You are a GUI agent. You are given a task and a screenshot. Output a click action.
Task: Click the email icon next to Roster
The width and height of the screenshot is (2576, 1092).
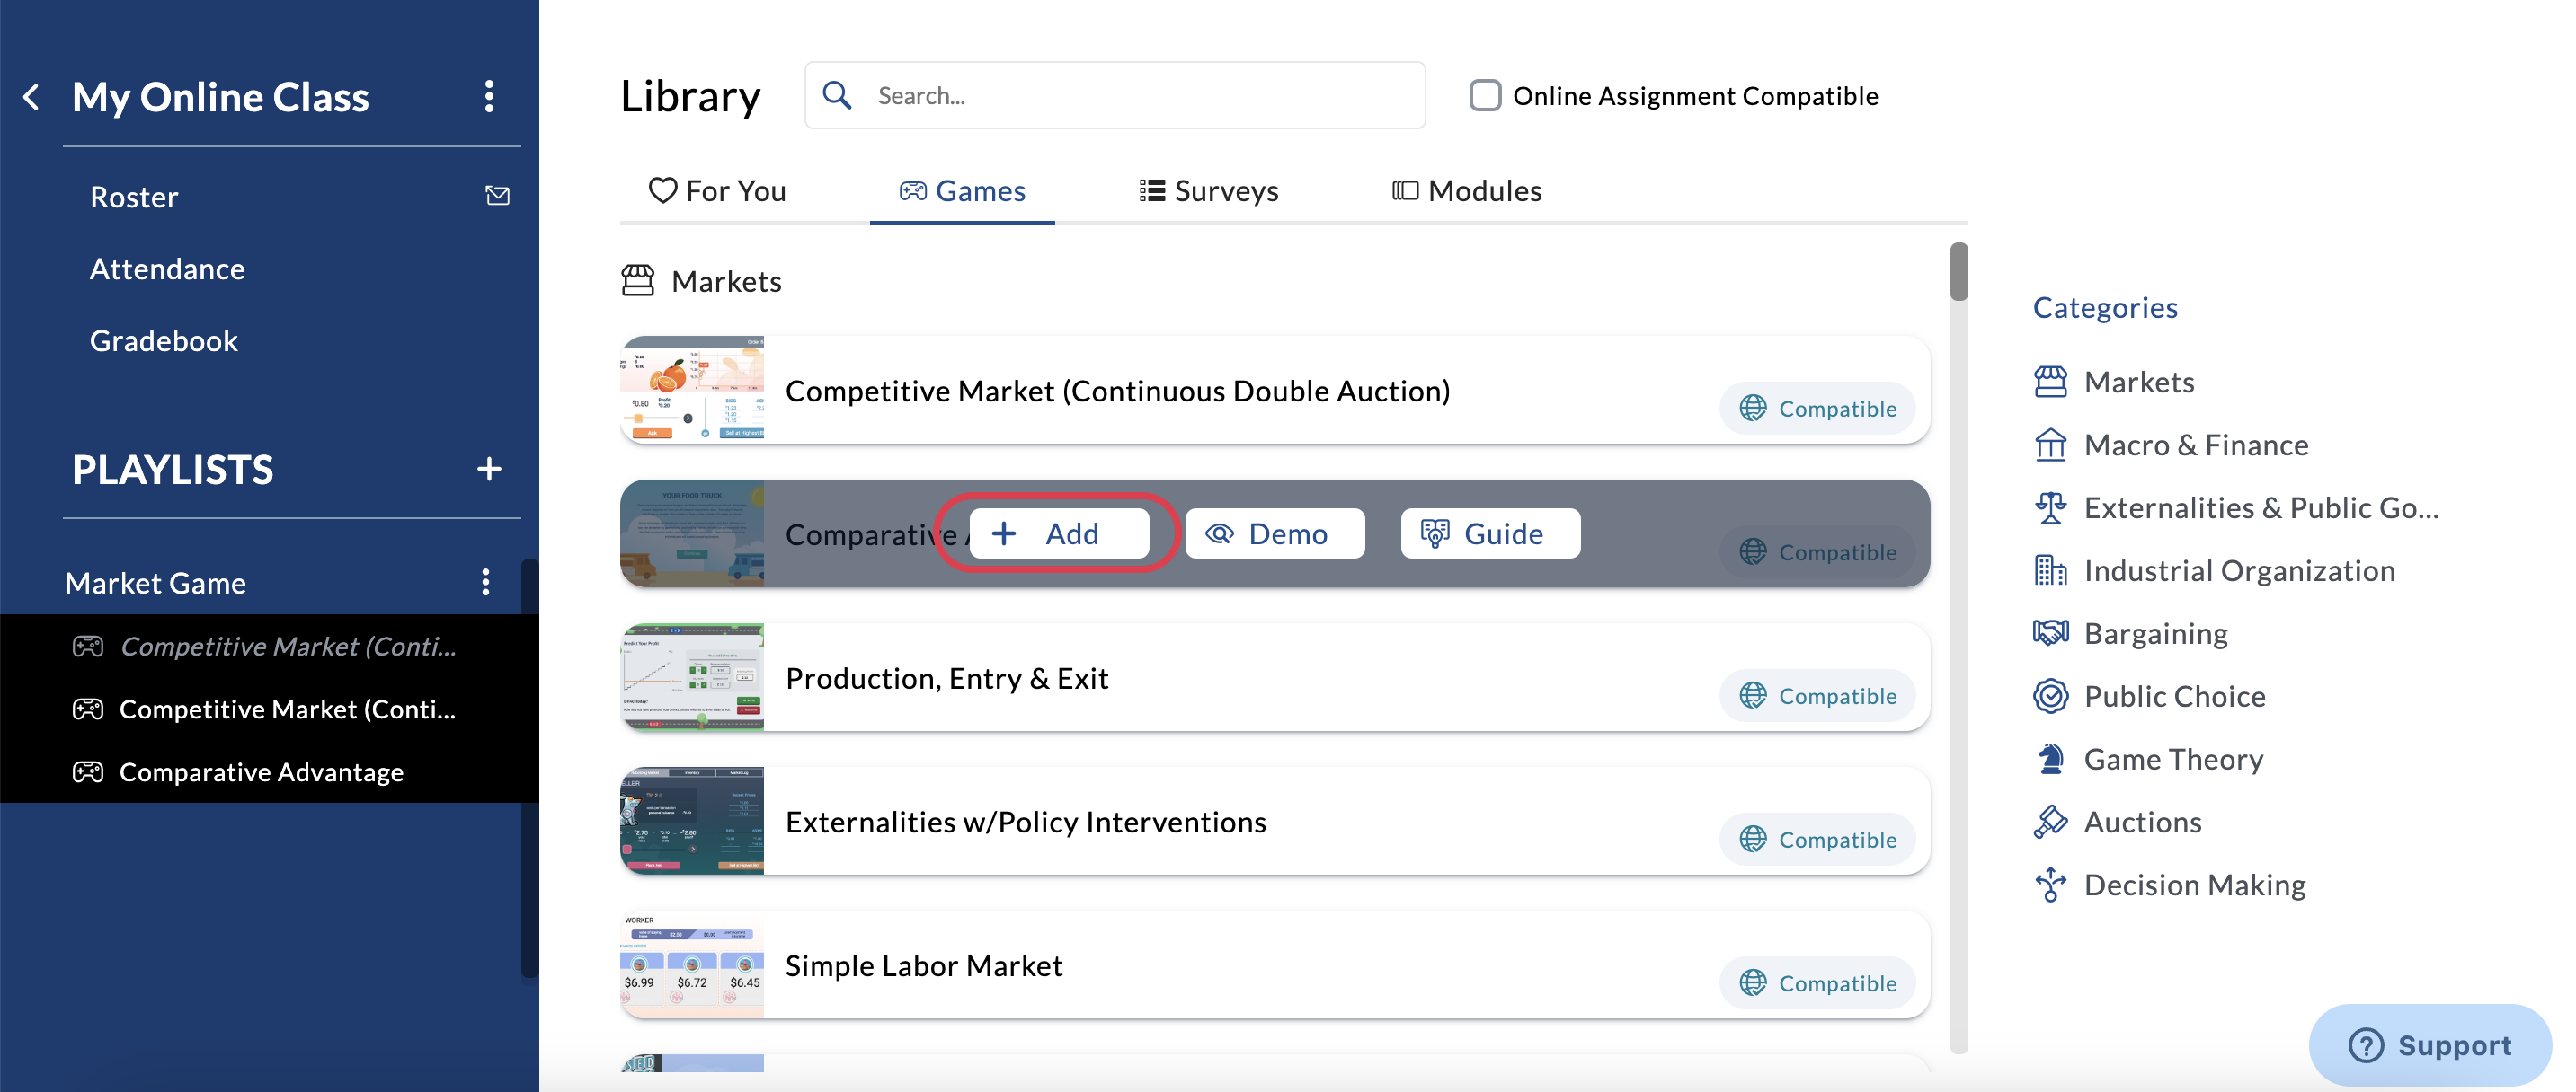497,196
